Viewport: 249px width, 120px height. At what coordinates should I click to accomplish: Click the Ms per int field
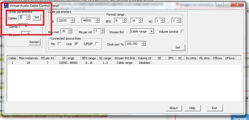pos(97,31)
